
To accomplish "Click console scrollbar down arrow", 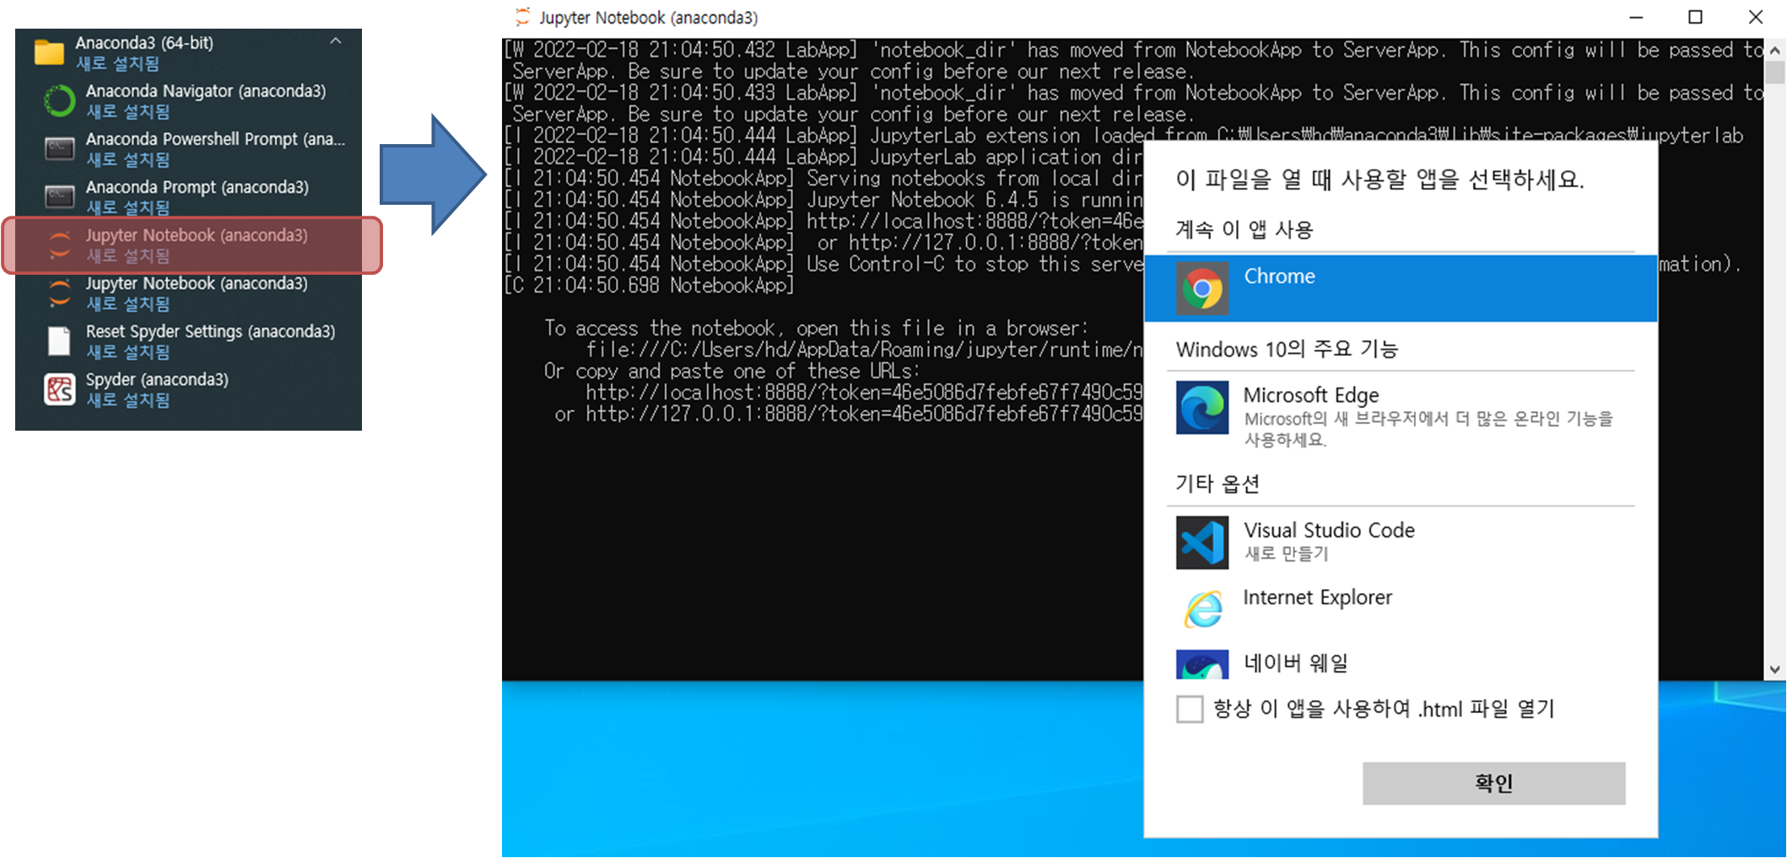I will [1775, 669].
